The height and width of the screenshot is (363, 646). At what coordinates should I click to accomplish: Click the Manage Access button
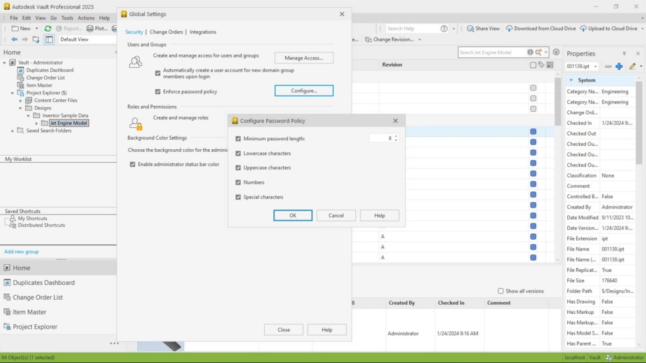(x=304, y=58)
